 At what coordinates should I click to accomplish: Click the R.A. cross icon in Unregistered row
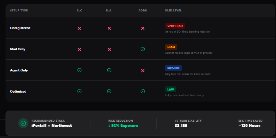point(109,28)
